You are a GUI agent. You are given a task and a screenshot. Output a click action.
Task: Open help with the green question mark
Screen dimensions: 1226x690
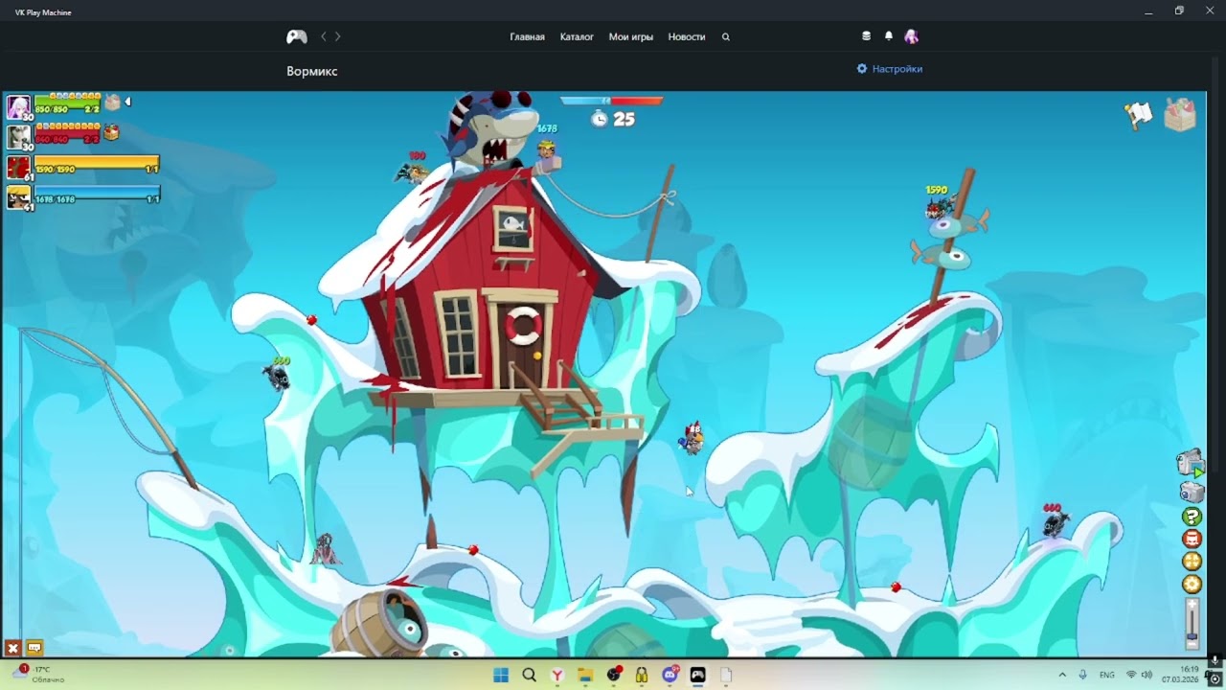tap(1192, 517)
